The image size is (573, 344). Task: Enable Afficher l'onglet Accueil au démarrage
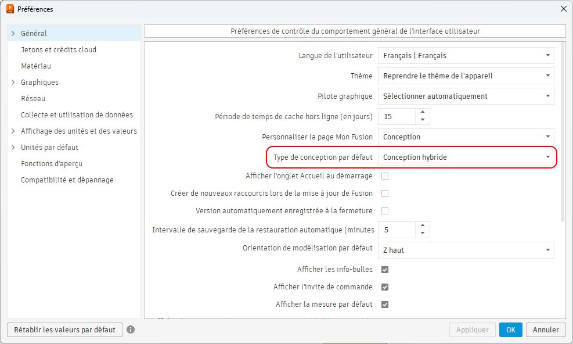click(x=384, y=176)
